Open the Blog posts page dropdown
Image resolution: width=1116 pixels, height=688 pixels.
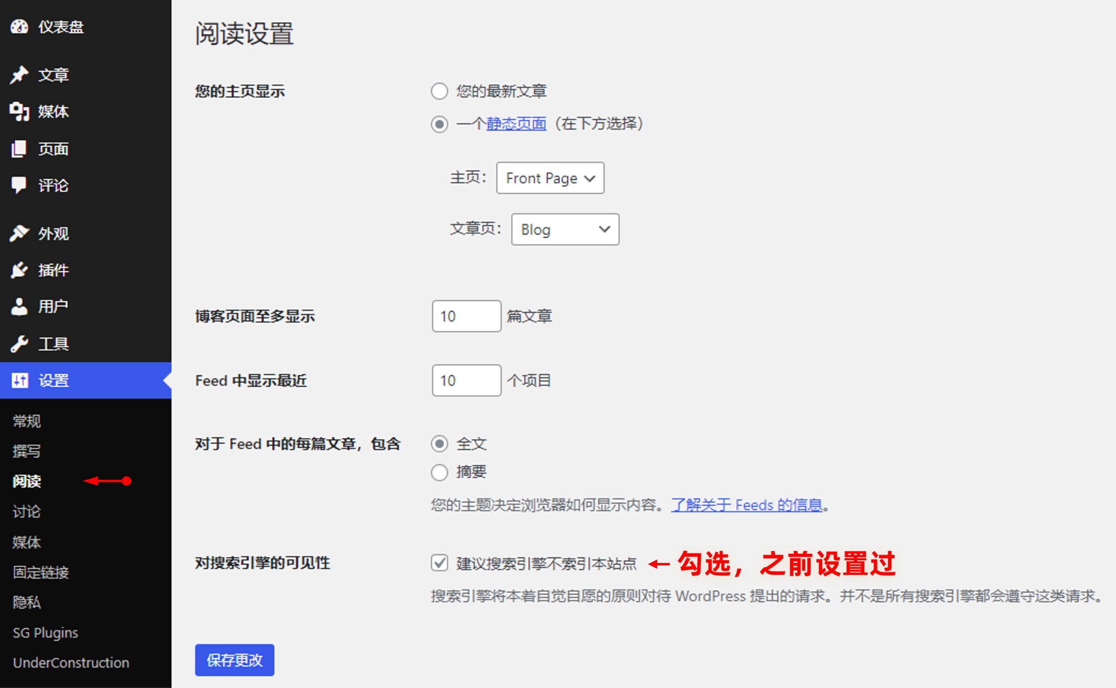click(565, 229)
